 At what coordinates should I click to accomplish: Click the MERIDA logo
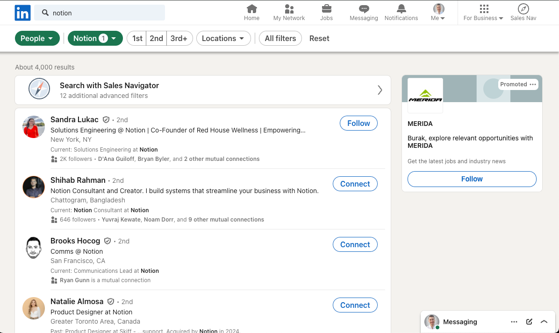425,96
